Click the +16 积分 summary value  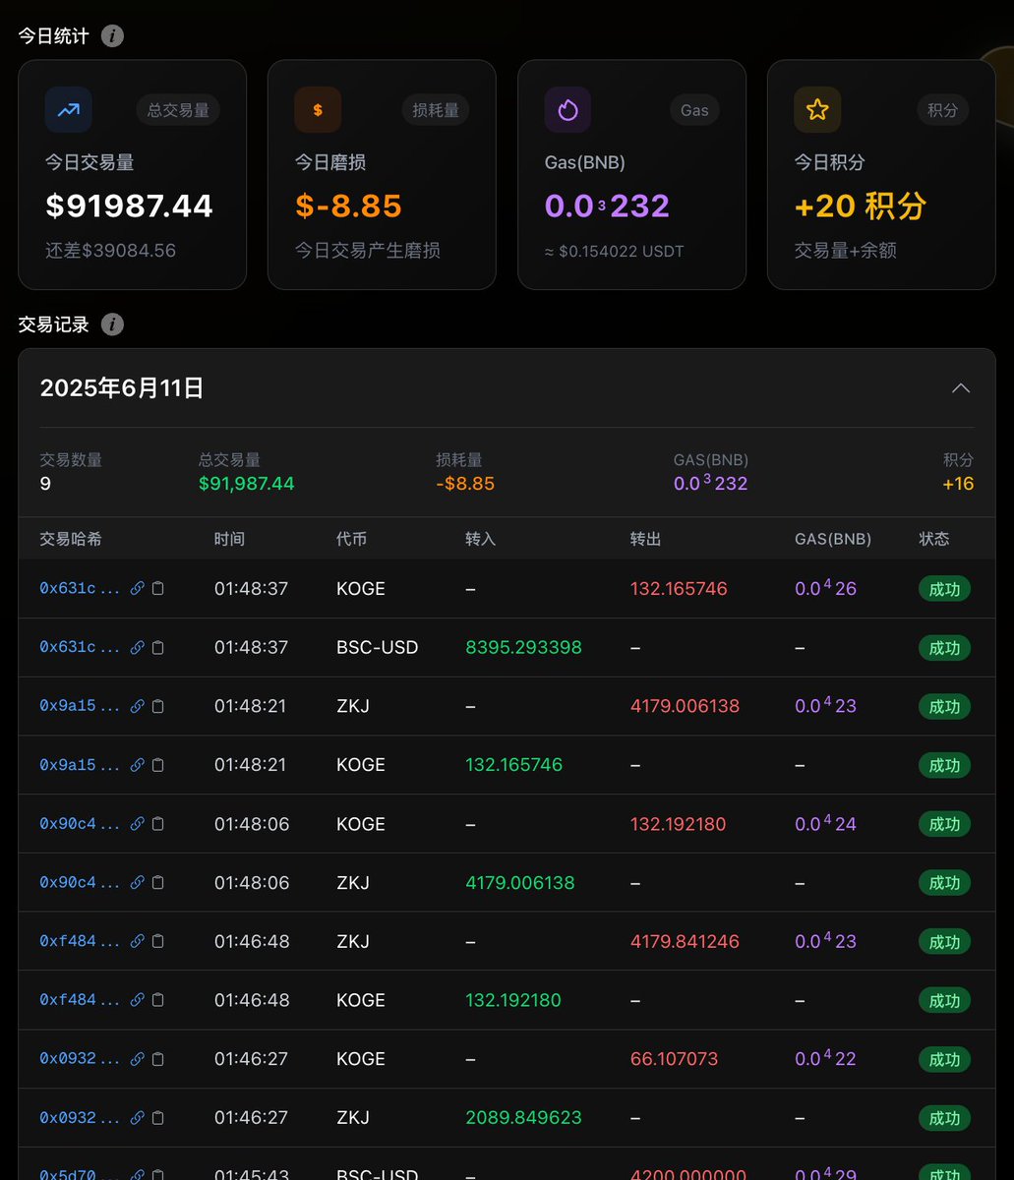pos(958,484)
